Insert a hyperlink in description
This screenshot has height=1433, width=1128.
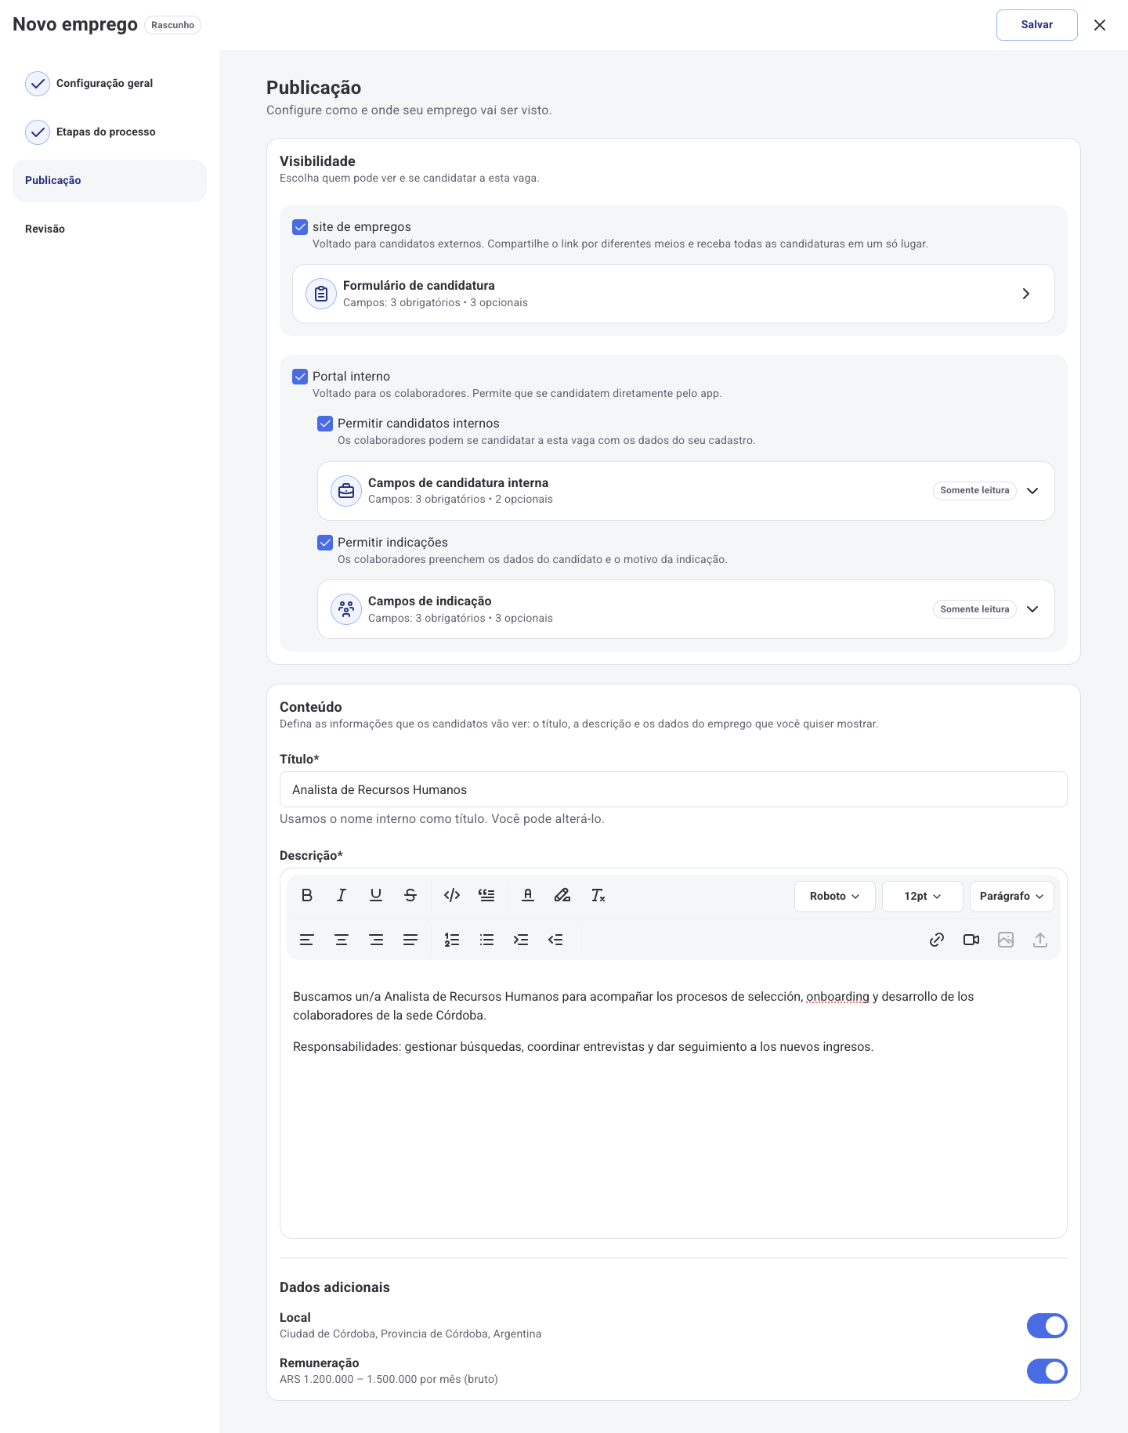[937, 940]
